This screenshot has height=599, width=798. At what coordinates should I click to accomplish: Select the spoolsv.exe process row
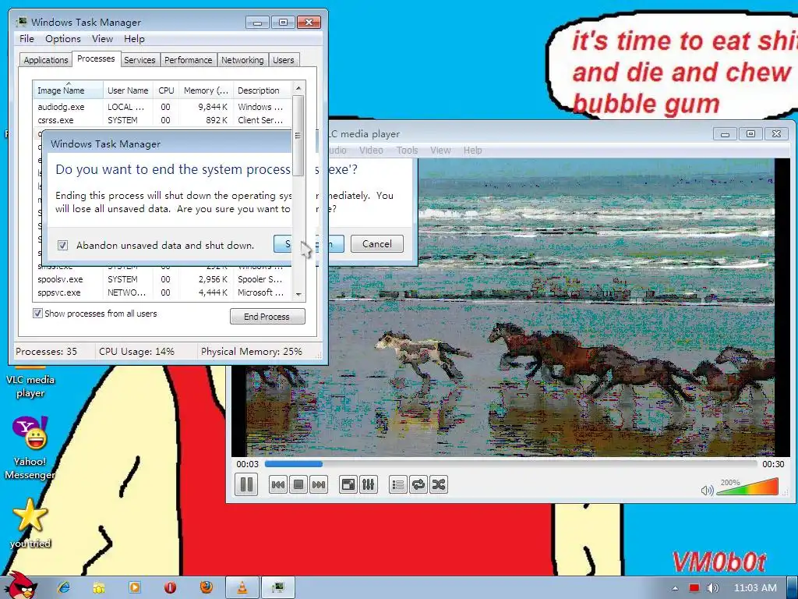tap(162, 279)
